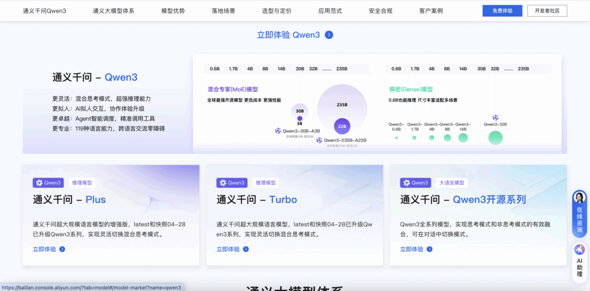Click 稠密(Dense)模型 heading
This screenshot has width=590, height=291.
pos(411,89)
